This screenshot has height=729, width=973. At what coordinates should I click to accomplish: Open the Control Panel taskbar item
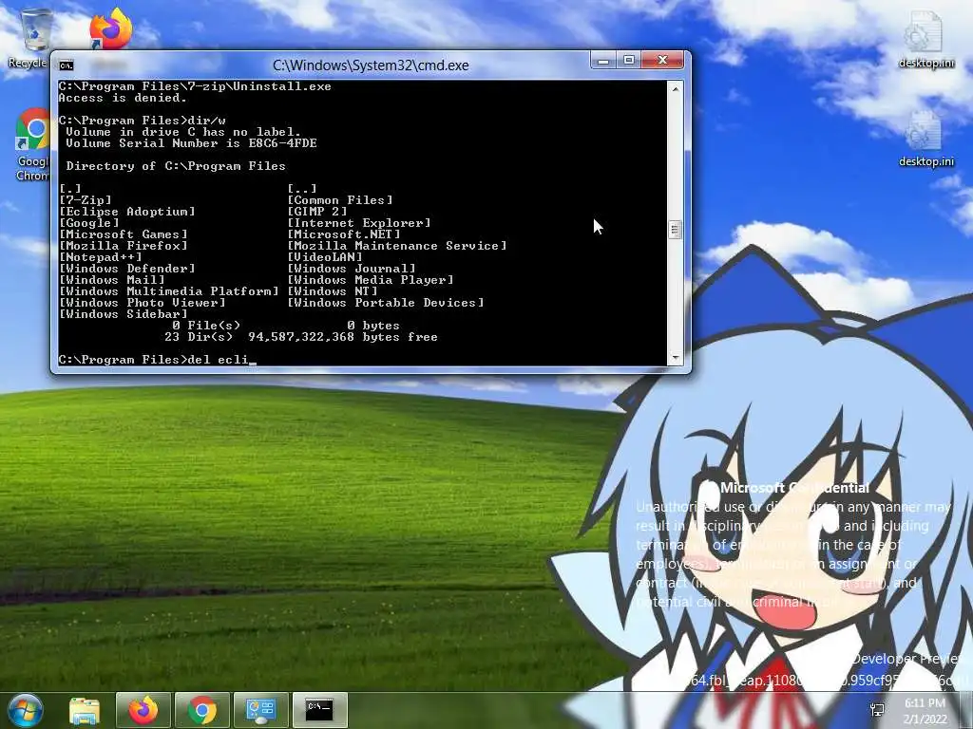[261, 710]
